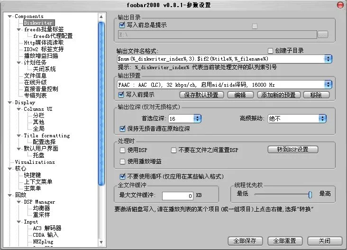Enable 使用DSP checkbox

122,150
